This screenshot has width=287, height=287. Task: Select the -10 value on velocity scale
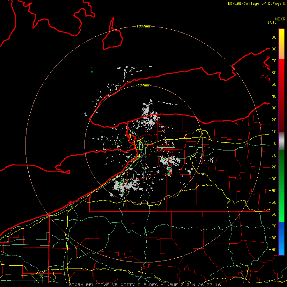(273, 155)
